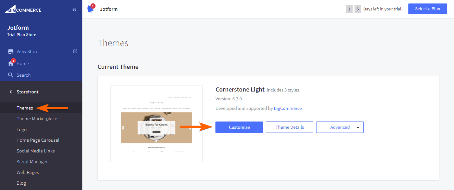Follow the BigCommerce developer link

[x=288, y=108]
